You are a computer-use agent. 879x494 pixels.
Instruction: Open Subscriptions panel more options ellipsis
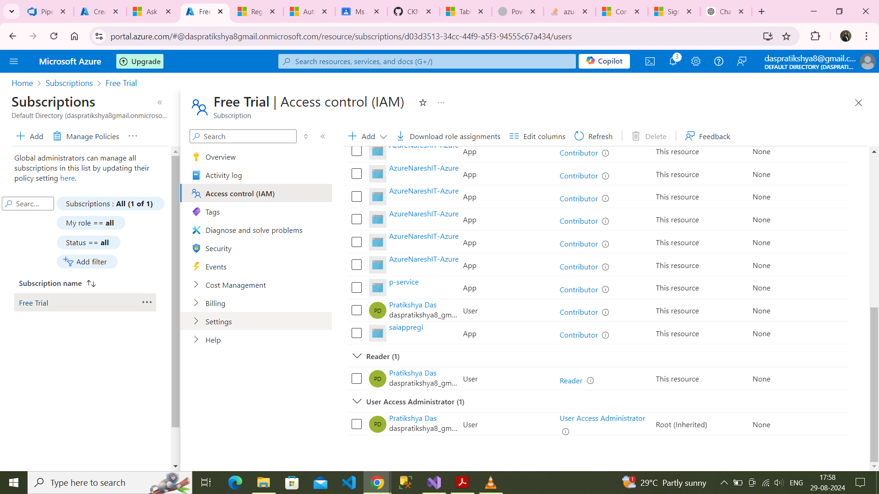[133, 136]
